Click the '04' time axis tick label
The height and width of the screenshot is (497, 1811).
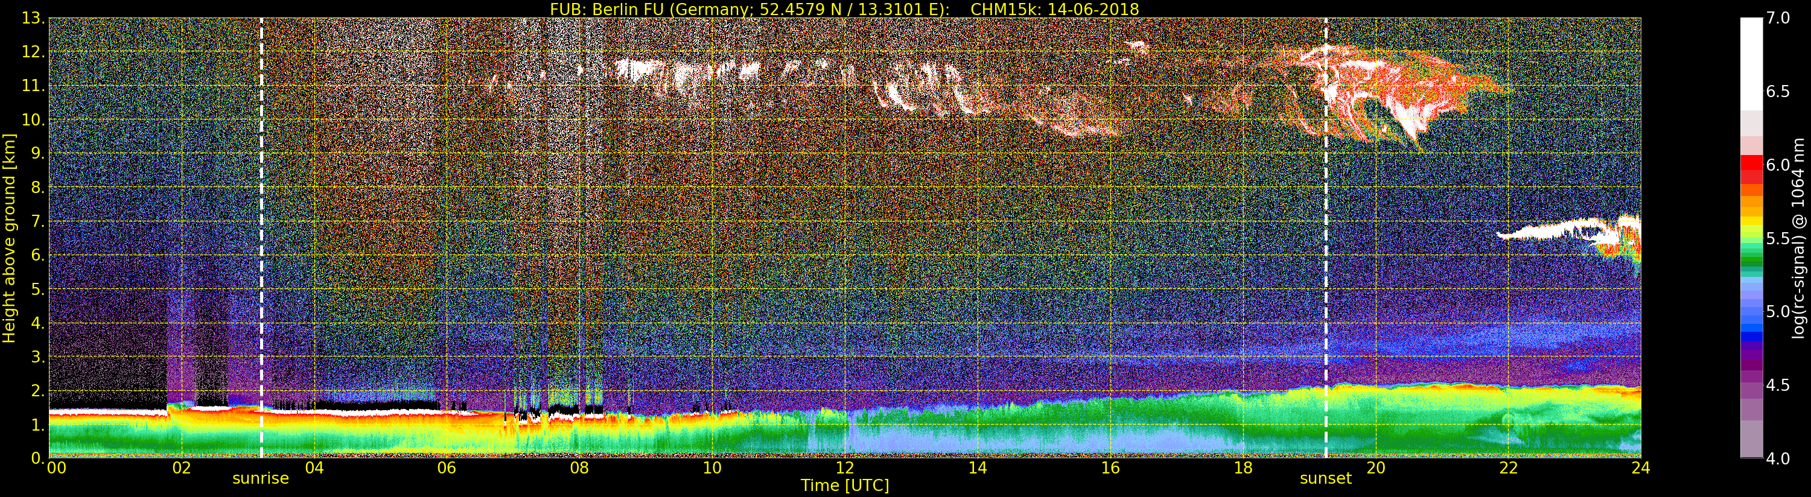tap(314, 467)
